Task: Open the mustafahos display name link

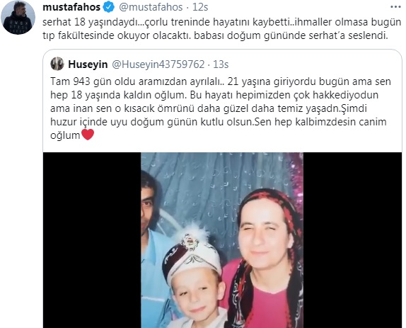Action: tap(71, 7)
